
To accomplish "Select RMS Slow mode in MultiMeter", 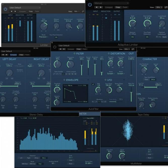I will [25, 164].
